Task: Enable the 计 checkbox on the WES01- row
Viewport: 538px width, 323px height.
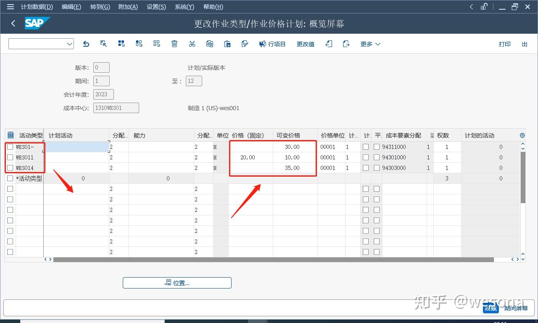Action: [x=366, y=147]
